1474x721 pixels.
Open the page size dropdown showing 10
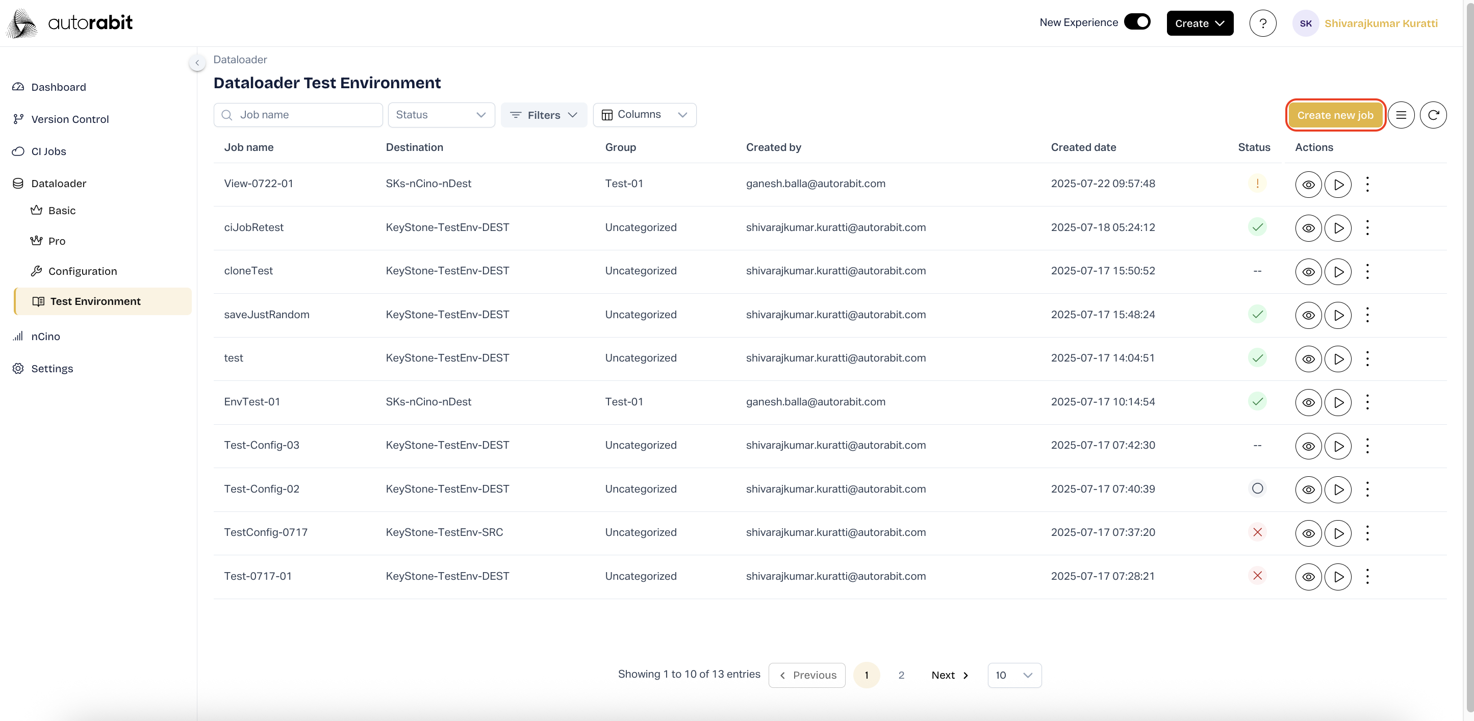pos(1014,675)
